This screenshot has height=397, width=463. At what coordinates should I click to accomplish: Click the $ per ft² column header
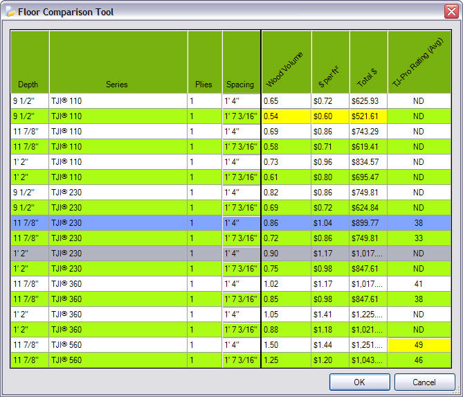tap(330, 62)
